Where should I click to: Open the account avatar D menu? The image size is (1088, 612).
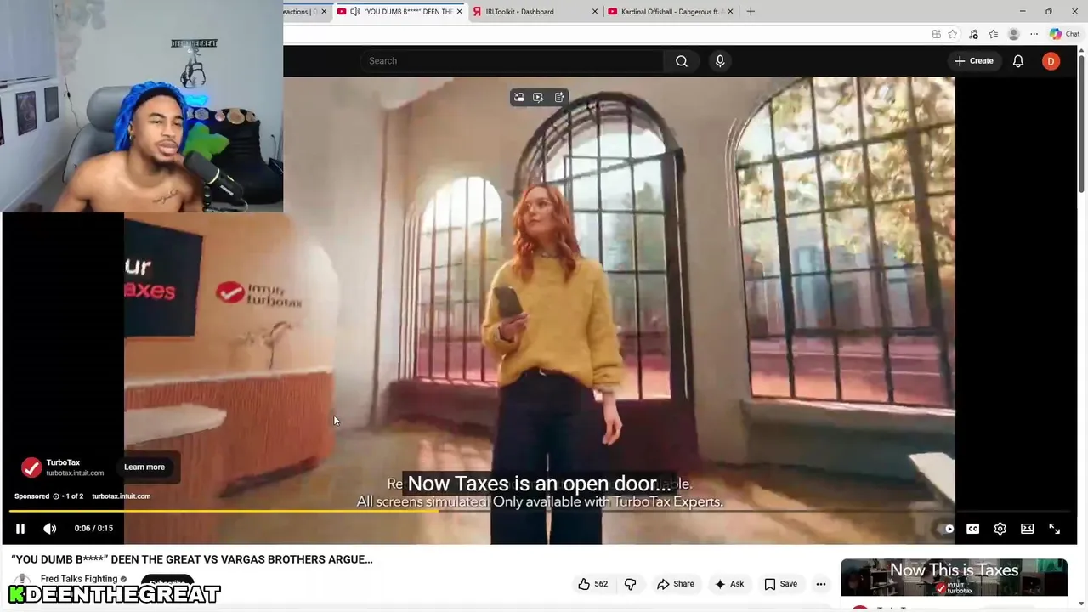[x=1051, y=61]
